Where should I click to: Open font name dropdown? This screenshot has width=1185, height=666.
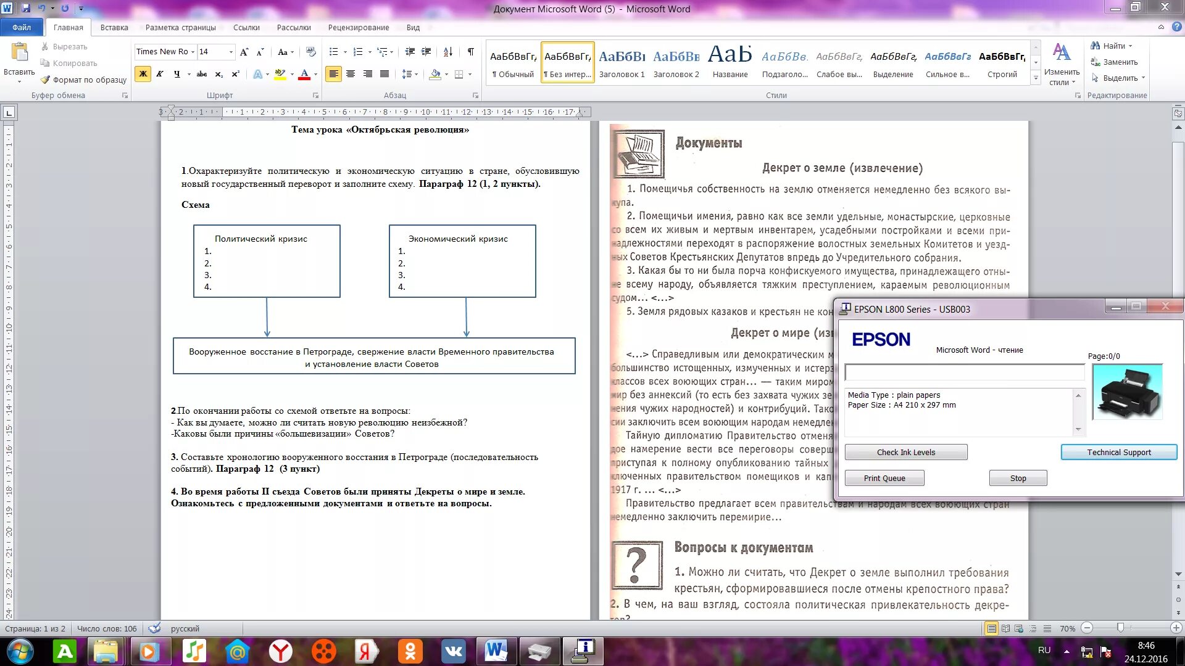[193, 52]
